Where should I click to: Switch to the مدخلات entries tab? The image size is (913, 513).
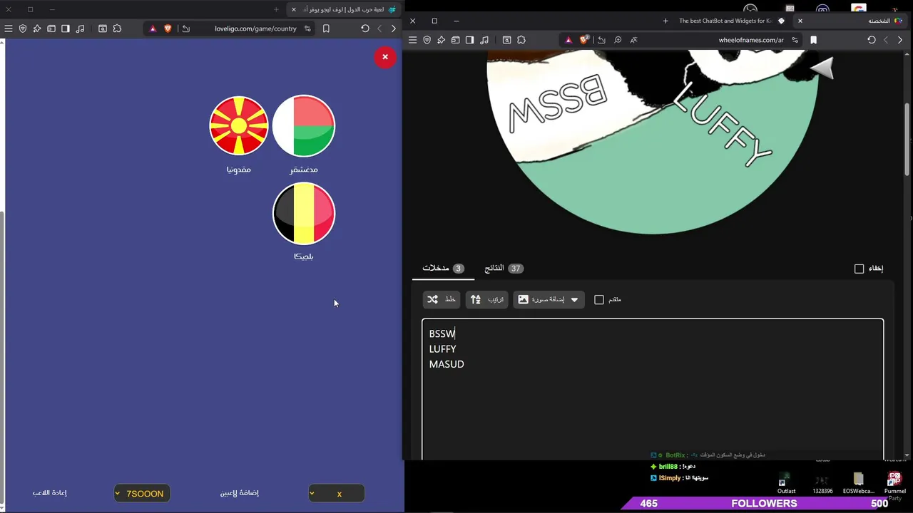(x=443, y=268)
